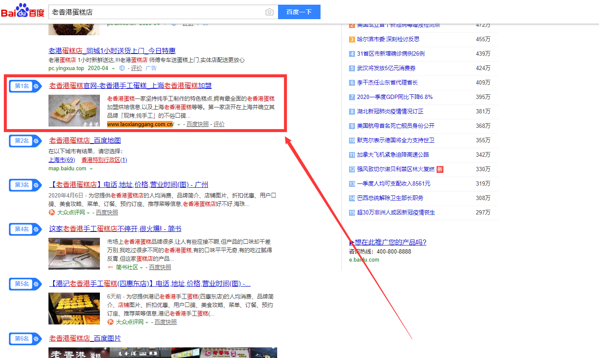The height and width of the screenshot is (358, 599).
Task: Expand 大众点评网 dropdown under 四惠东店 result
Action: tap(147, 323)
